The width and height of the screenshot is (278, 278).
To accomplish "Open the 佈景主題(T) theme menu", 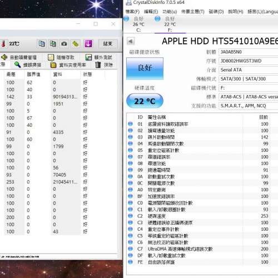I will (193, 12).
